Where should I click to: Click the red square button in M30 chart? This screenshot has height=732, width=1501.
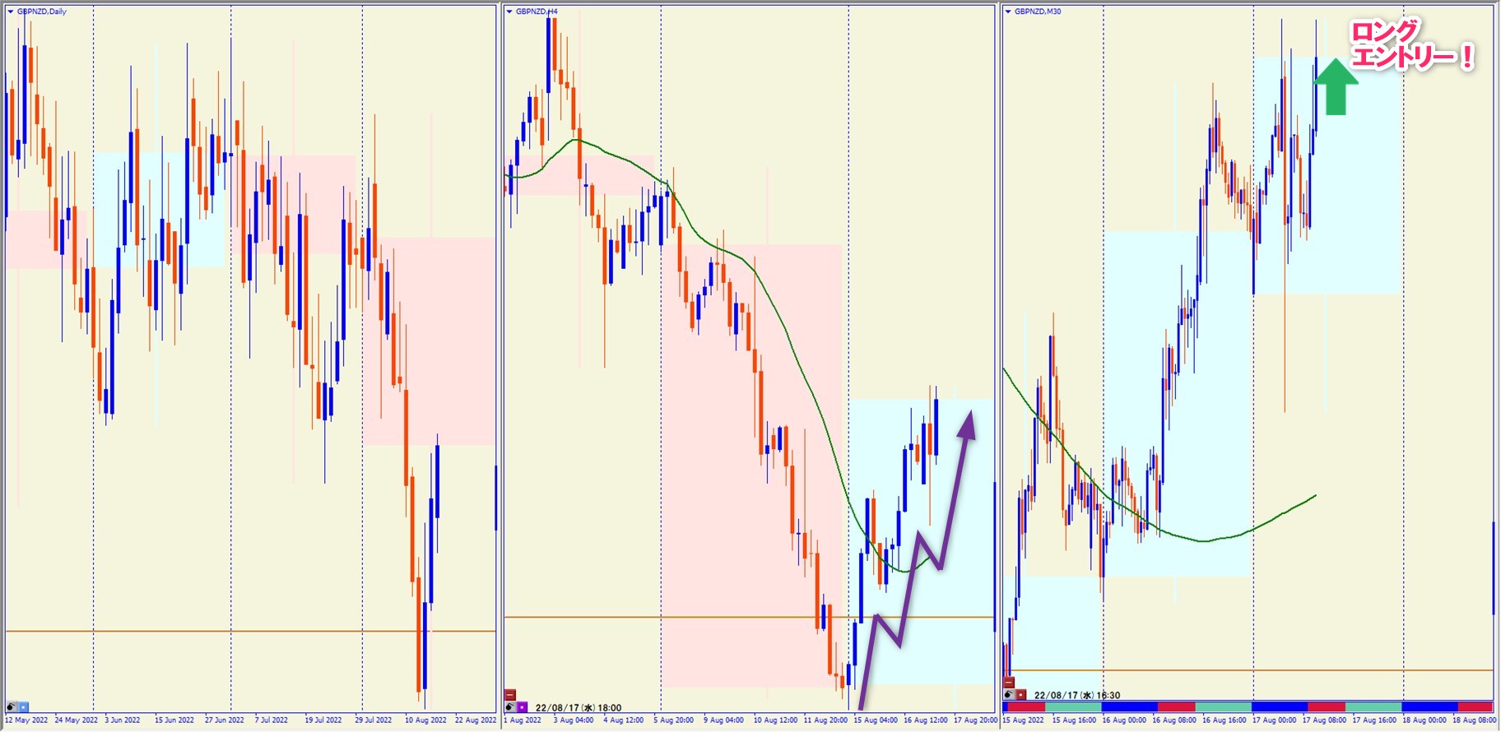(1021, 695)
